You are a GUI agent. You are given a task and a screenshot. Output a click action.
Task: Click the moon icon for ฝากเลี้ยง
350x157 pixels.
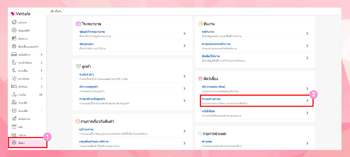click(14, 71)
